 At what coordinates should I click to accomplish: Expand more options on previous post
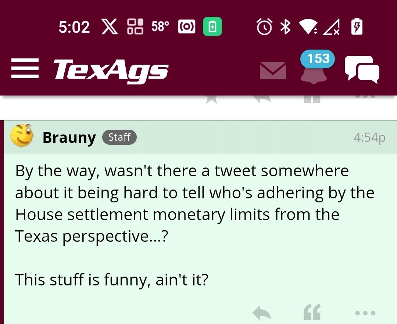click(x=365, y=97)
